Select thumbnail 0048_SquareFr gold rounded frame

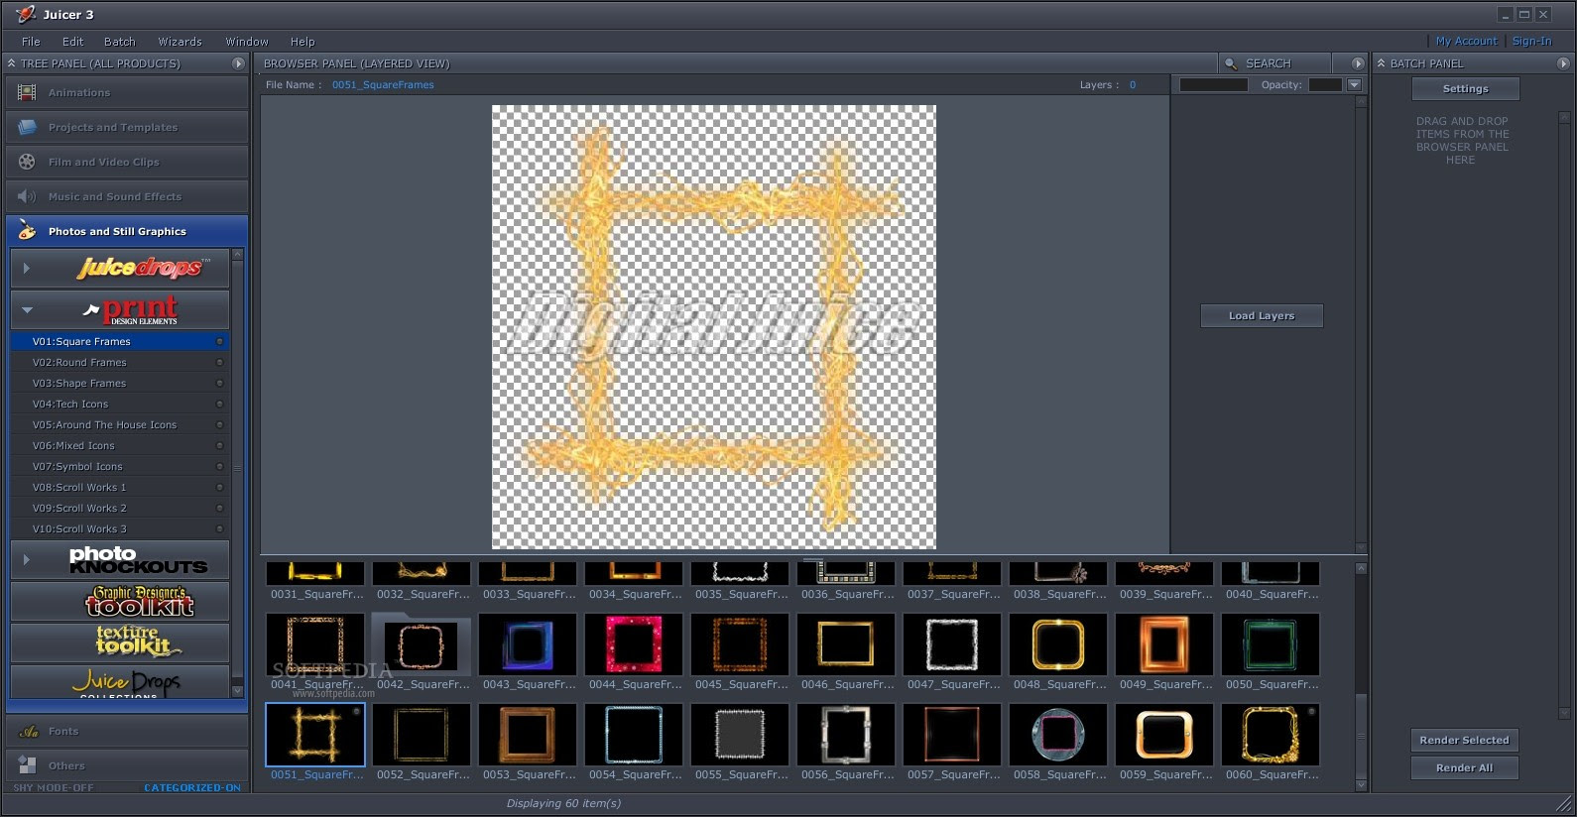point(1057,644)
